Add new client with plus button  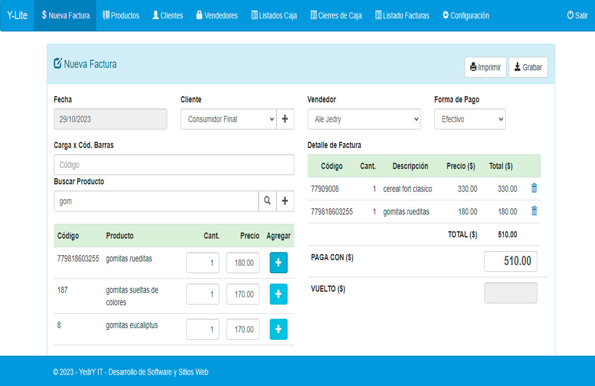pyautogui.click(x=285, y=119)
